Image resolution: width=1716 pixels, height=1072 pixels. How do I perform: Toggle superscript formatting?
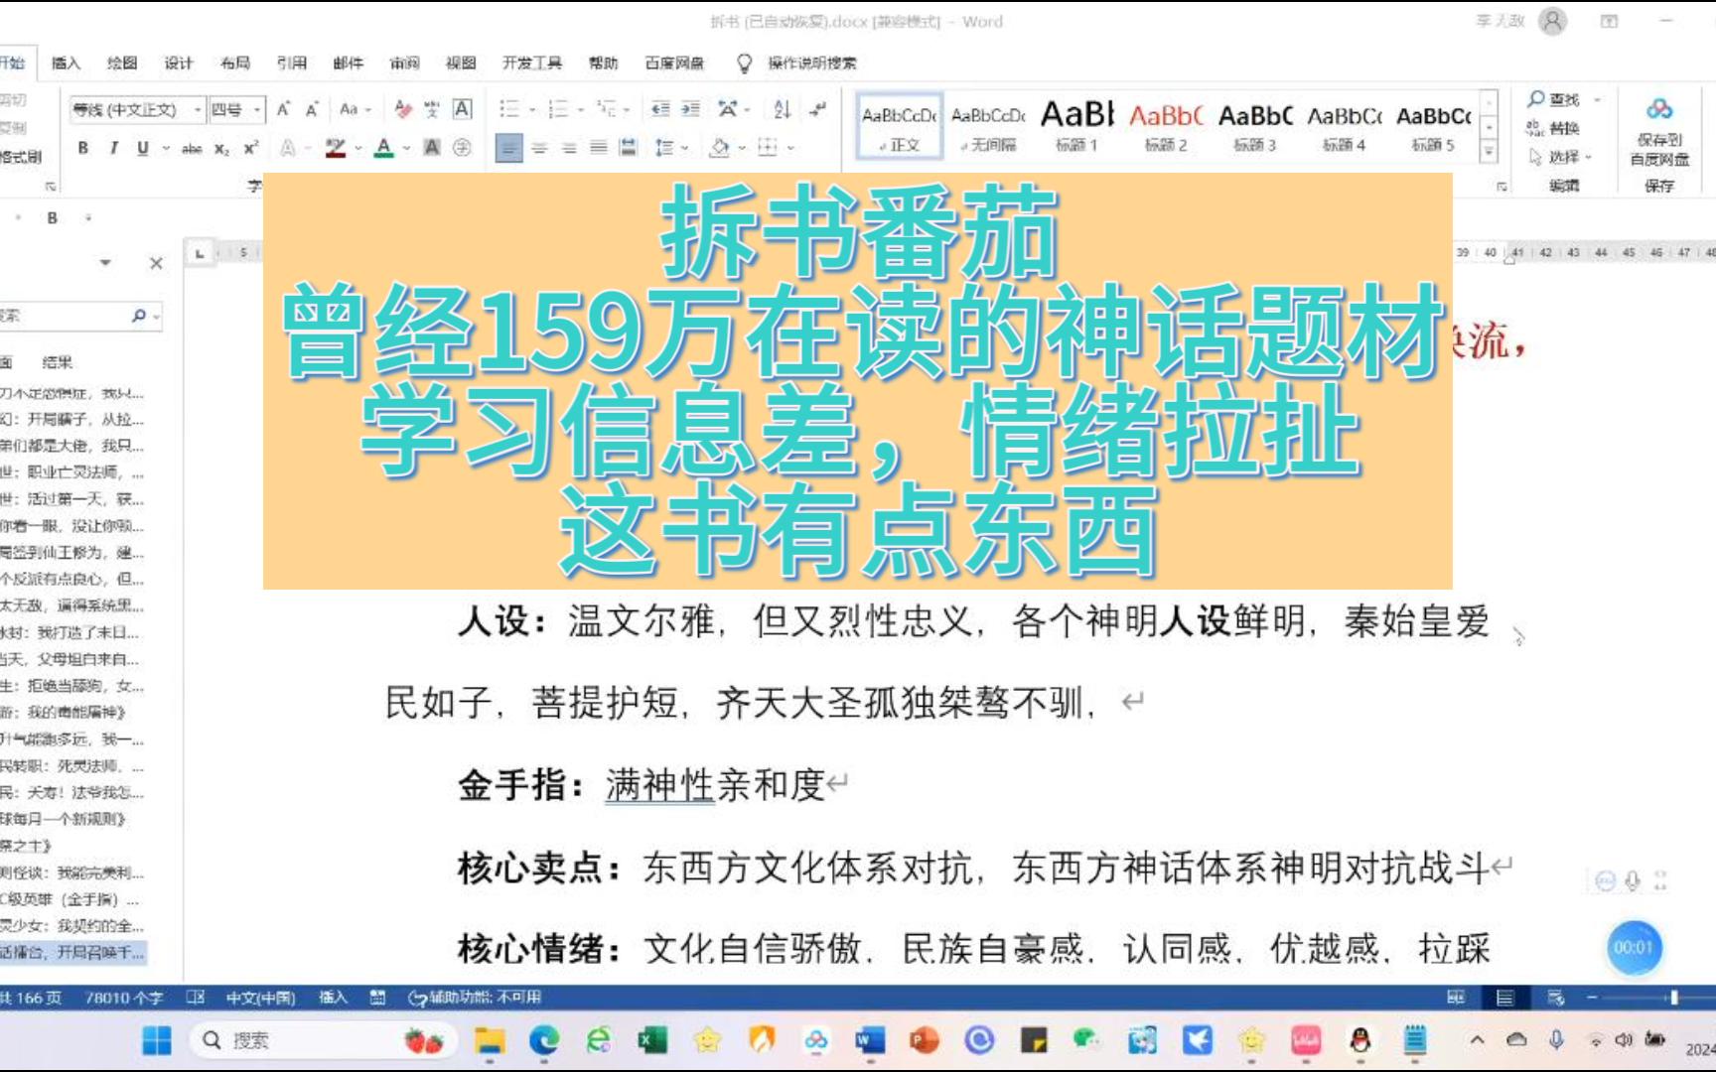[250, 148]
